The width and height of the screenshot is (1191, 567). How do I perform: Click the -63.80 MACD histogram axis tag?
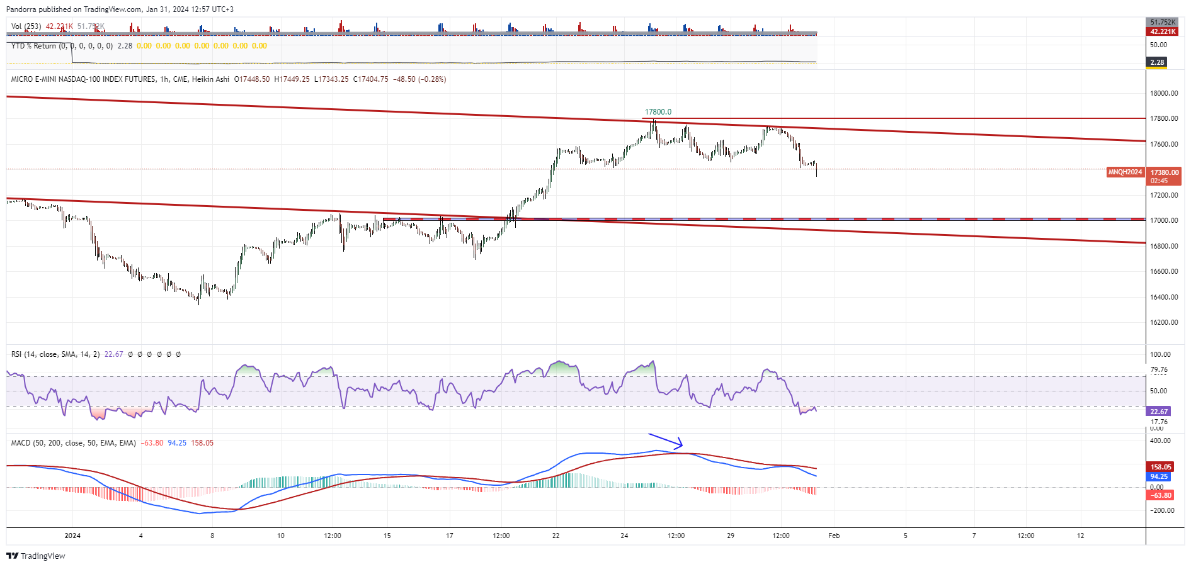1161,495
